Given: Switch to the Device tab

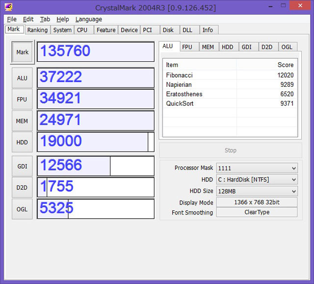Looking at the screenshot, I should click(x=129, y=30).
